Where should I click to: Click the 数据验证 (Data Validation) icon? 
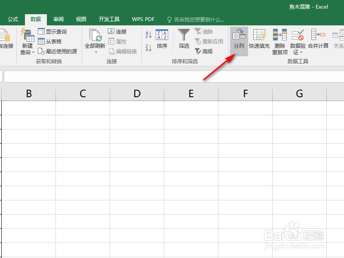pos(298,35)
